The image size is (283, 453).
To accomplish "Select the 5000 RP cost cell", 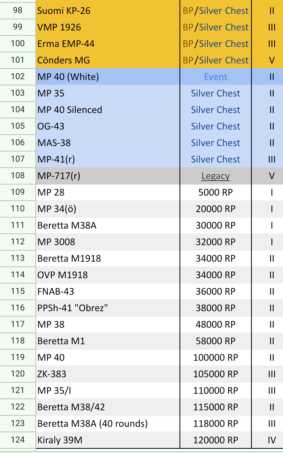I will pos(215,192).
